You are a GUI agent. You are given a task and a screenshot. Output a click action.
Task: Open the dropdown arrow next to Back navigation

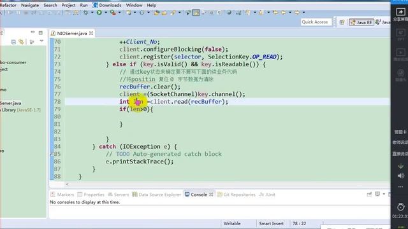[x=290, y=13]
